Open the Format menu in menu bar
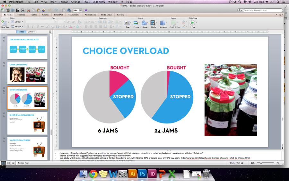The height and width of the screenshot is (181, 289). (63, 2)
